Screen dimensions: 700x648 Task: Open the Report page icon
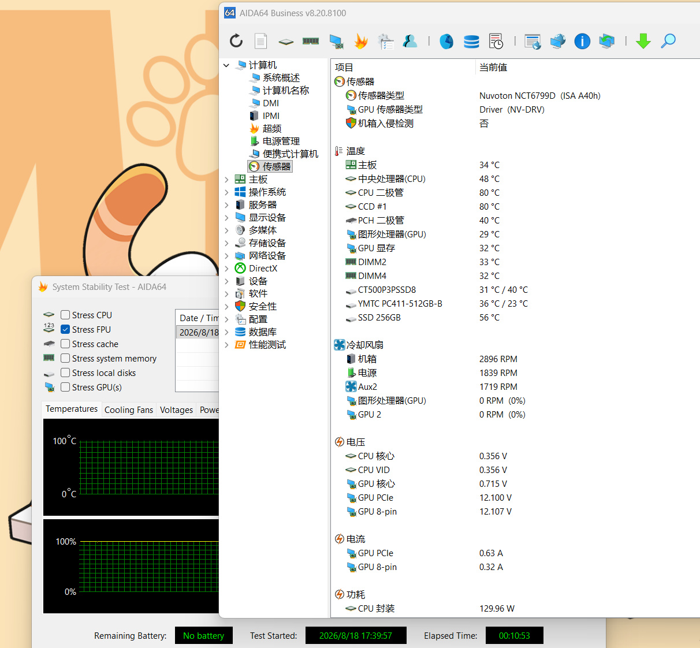click(x=261, y=41)
